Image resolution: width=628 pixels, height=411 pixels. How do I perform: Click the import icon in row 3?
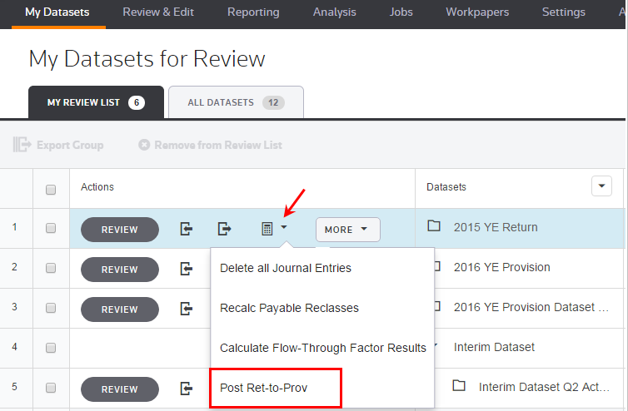[187, 309]
